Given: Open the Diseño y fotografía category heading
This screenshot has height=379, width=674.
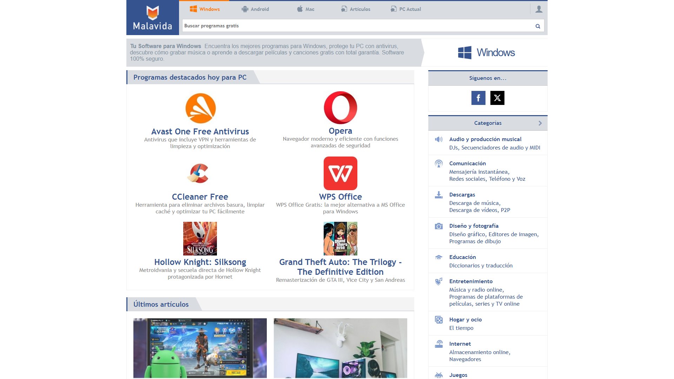Looking at the screenshot, I should click(474, 226).
